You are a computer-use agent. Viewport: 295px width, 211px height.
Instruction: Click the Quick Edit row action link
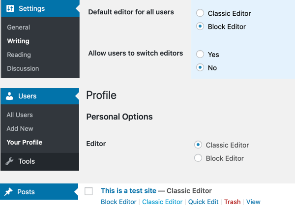pos(203,202)
